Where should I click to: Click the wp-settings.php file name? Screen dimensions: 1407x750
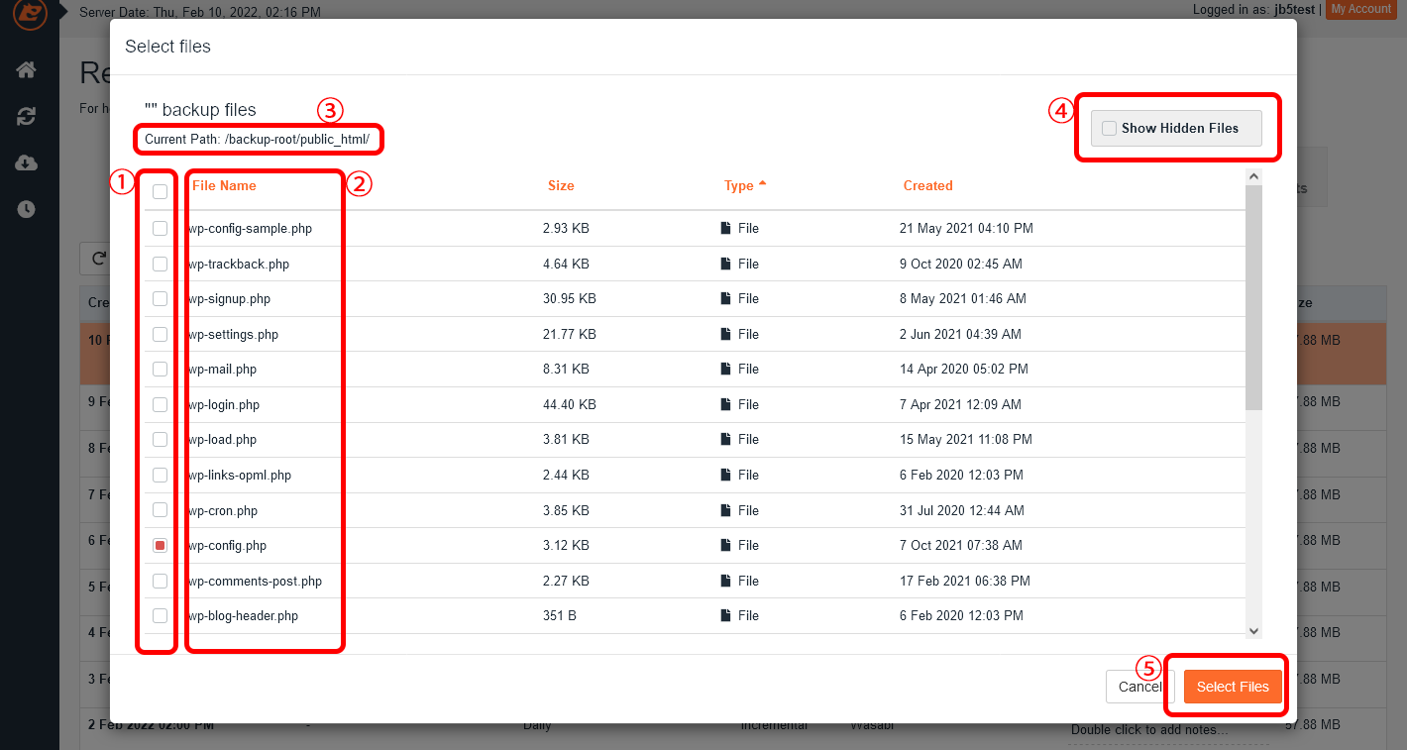pos(234,335)
